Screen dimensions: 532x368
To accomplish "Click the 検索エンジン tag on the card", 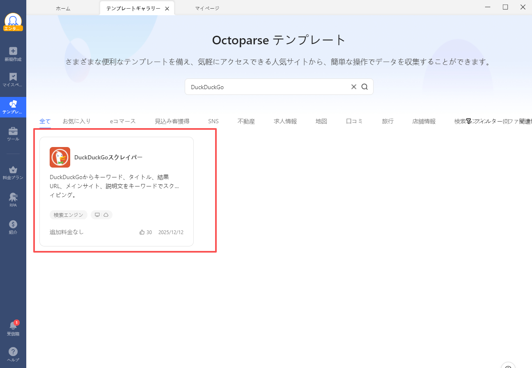I will click(68, 214).
